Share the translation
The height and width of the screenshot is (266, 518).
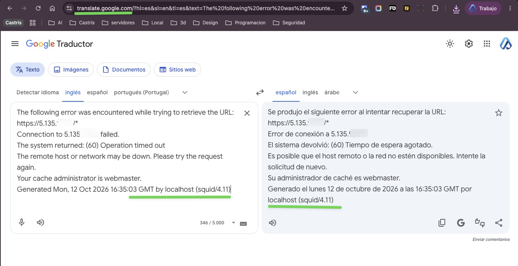pos(499,223)
